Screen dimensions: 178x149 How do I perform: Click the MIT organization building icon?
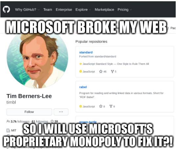pyautogui.click(x=8, y=130)
